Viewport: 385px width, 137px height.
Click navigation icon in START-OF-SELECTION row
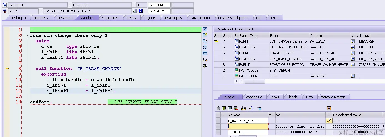point(353,64)
